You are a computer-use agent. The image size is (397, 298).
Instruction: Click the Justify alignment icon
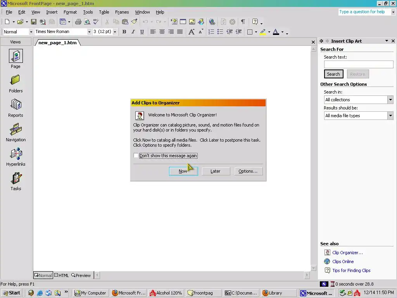click(x=180, y=32)
